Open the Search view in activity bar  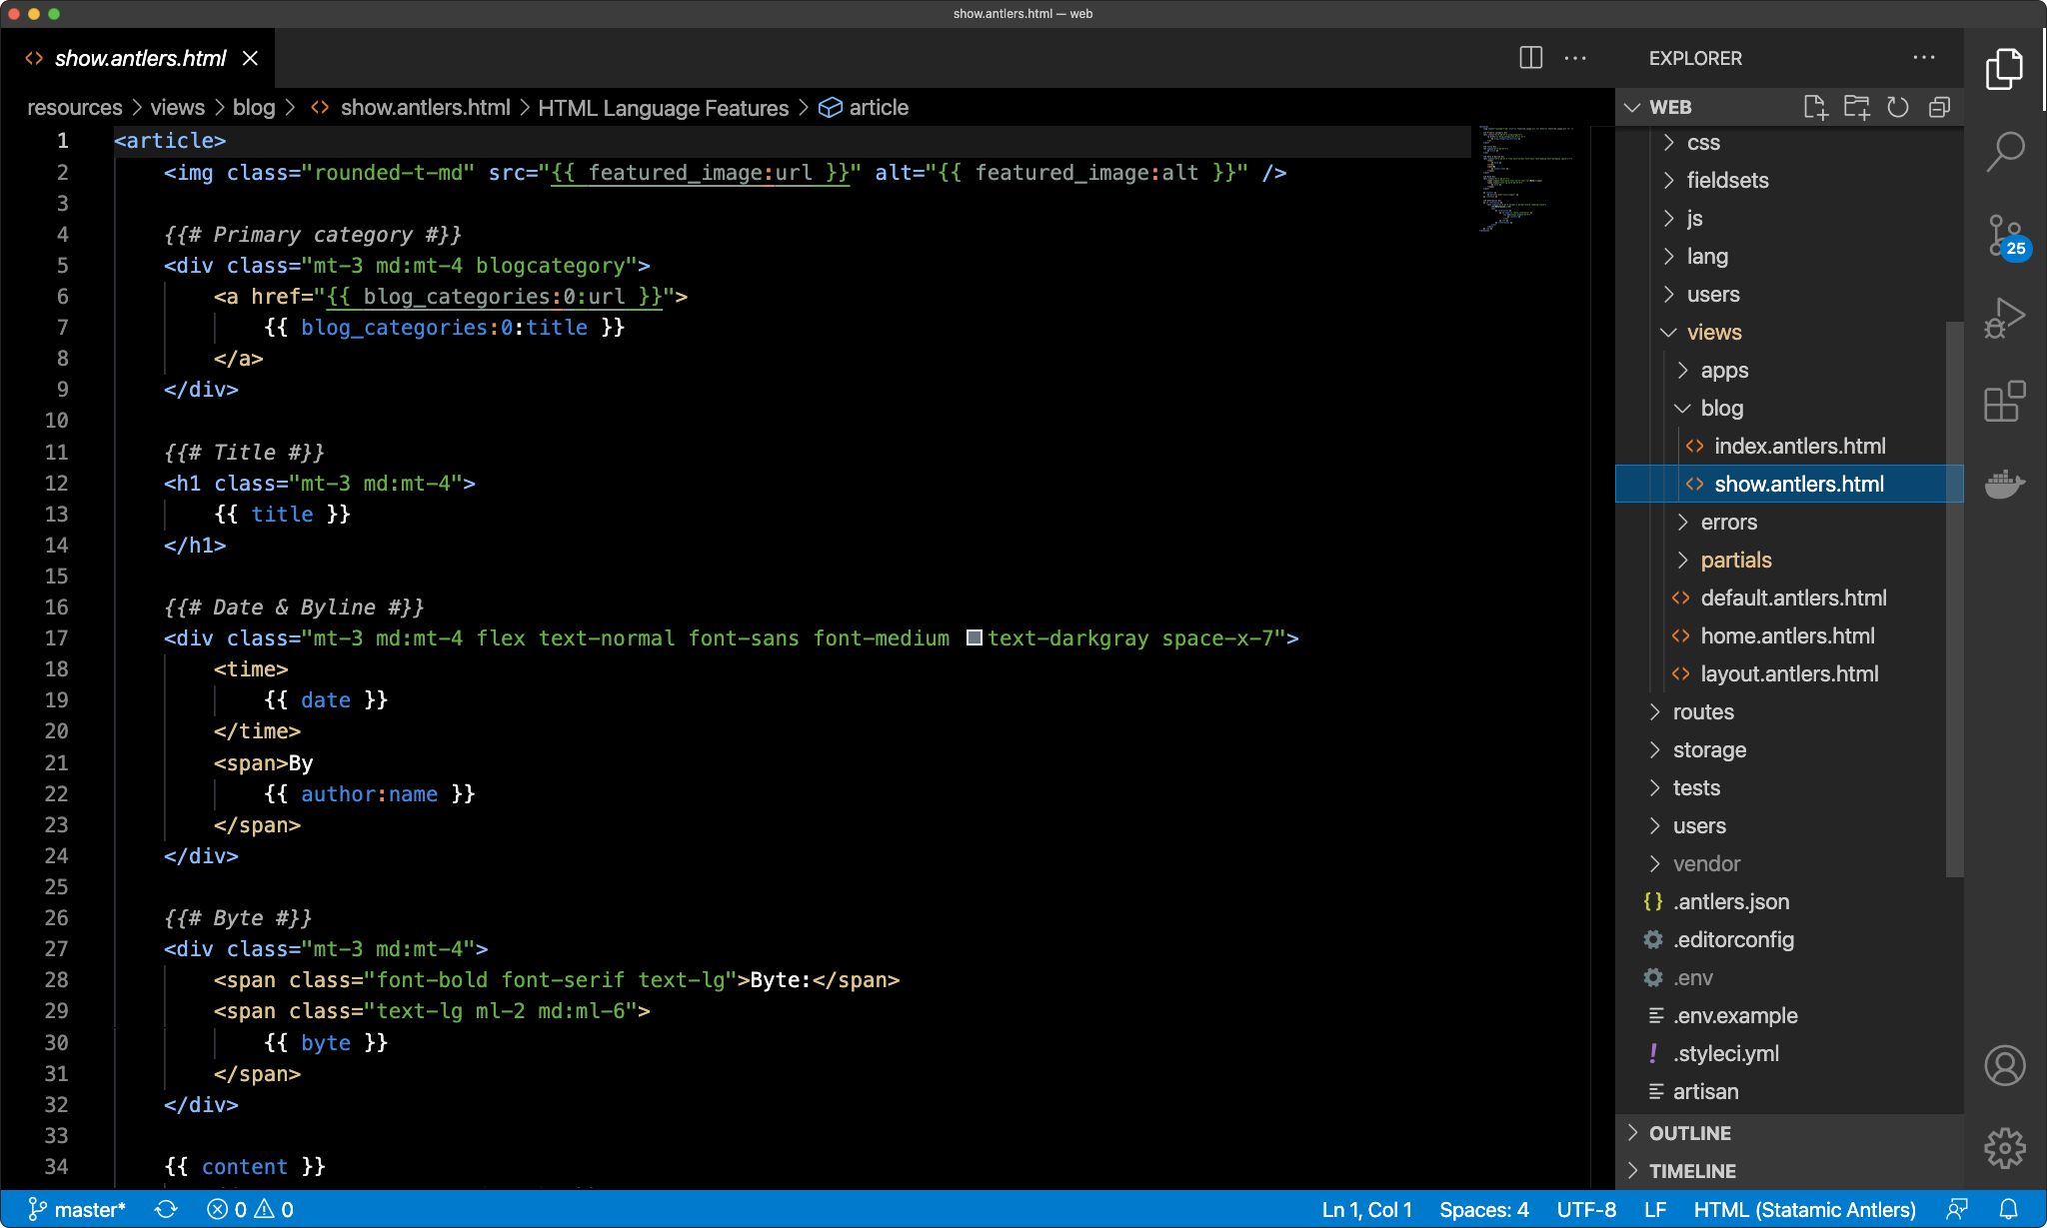click(2004, 152)
